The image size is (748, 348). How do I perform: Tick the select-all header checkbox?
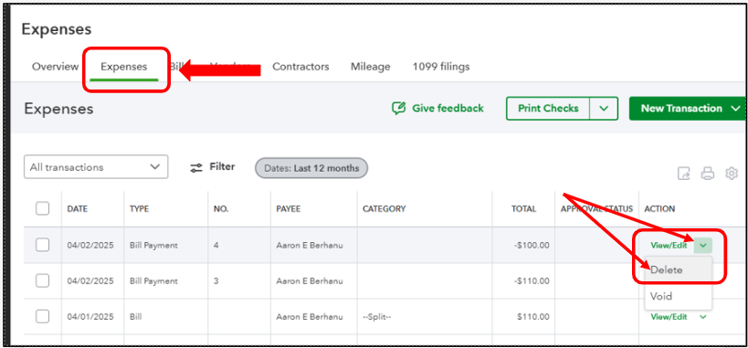pos(42,208)
